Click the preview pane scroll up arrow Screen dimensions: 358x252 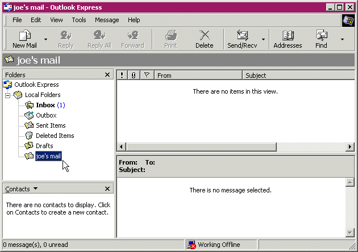[x=350, y=182]
